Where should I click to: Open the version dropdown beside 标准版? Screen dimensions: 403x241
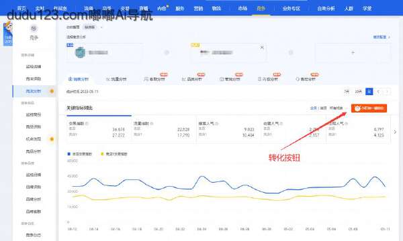pyautogui.click(x=101, y=27)
